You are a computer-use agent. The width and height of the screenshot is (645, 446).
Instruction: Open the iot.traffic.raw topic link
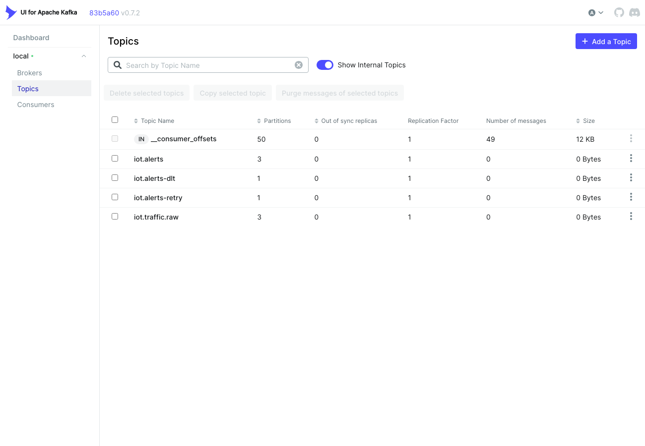156,217
